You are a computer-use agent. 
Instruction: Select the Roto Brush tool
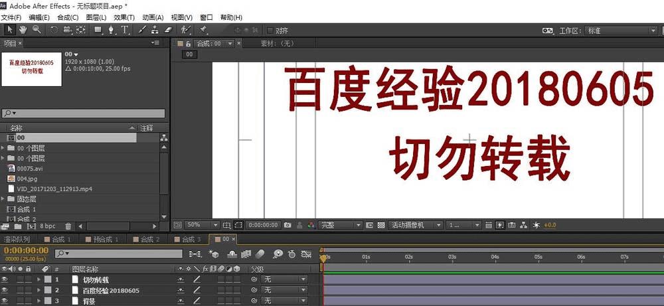tap(185, 30)
